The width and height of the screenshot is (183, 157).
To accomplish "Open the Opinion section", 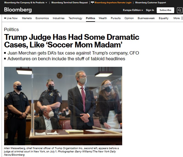I will (129, 18).
